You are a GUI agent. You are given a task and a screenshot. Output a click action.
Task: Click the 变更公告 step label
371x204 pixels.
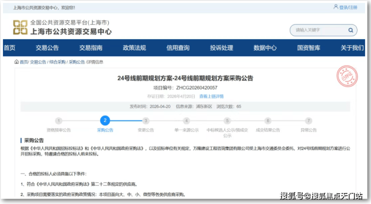tap(146, 130)
